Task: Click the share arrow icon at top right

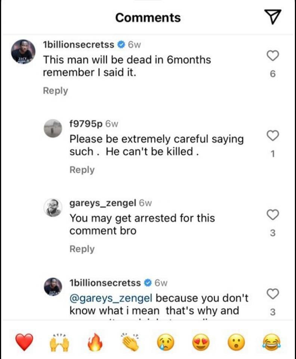Action: [272, 16]
